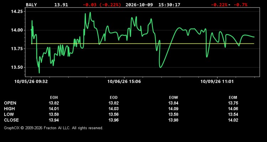Click the EOM low value 13.54

233,114
